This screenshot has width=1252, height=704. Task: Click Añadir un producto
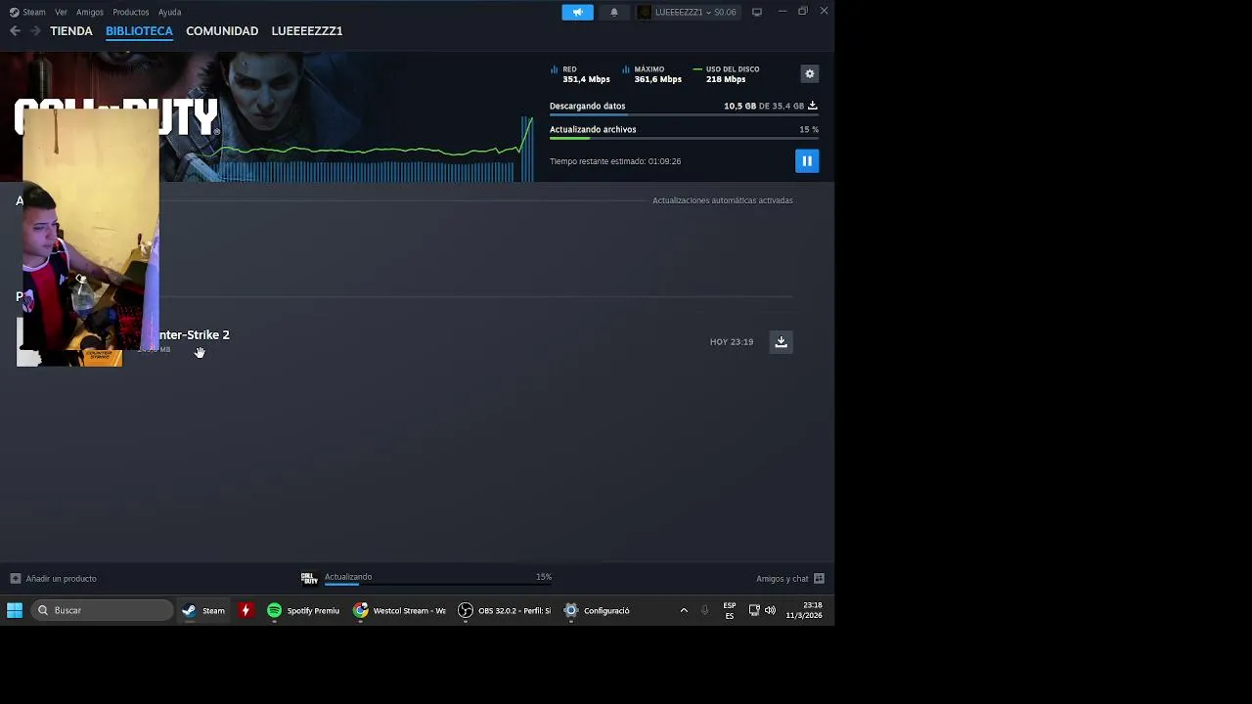(53, 579)
